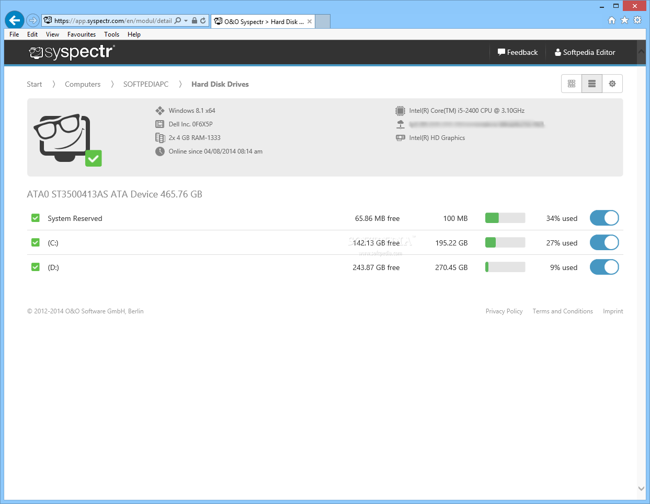Open module settings gear icon

(612, 84)
